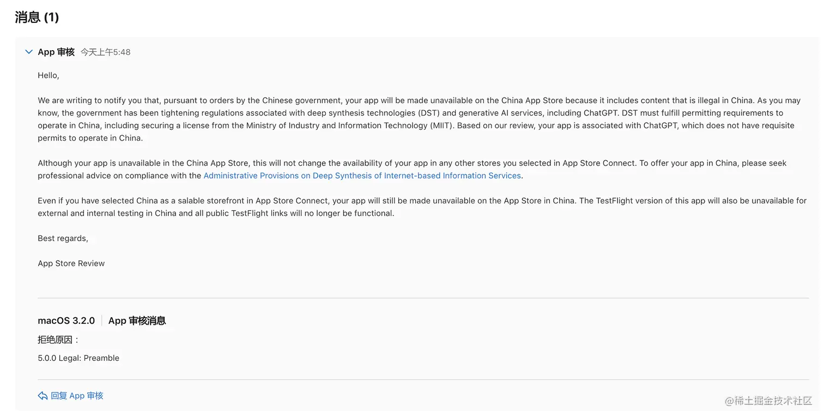824x418 pixels.
Task: Click the Hello greeting line
Action: pyautogui.click(x=49, y=75)
